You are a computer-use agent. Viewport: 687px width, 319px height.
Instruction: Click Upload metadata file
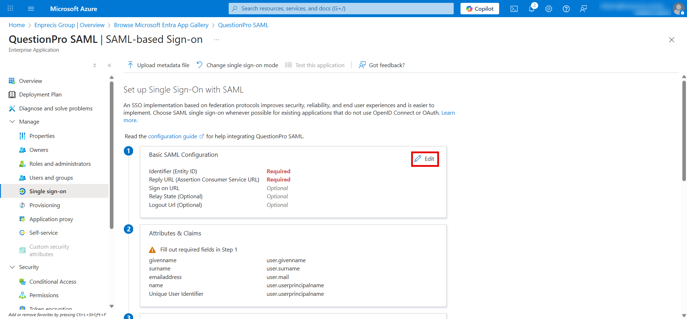[x=159, y=65]
